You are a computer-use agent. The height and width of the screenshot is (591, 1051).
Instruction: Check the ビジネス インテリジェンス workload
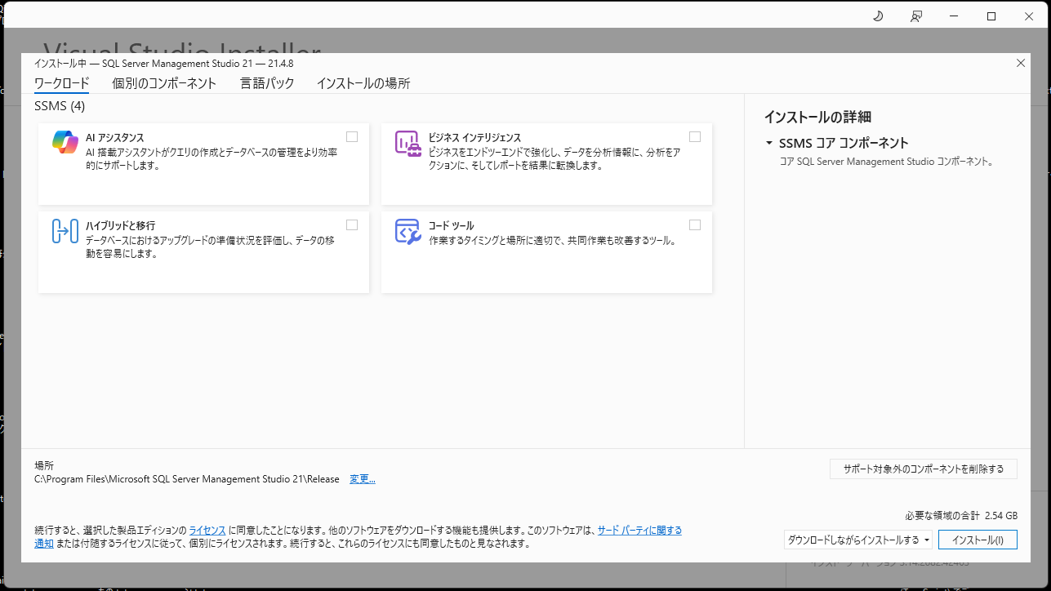coord(695,136)
